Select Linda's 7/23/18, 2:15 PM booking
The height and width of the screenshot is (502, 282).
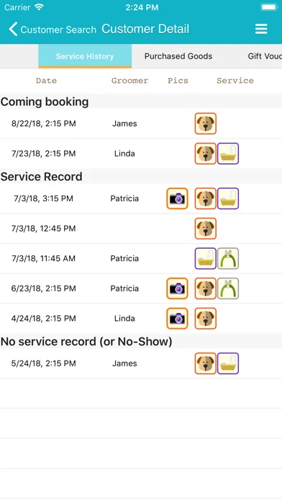tap(141, 154)
